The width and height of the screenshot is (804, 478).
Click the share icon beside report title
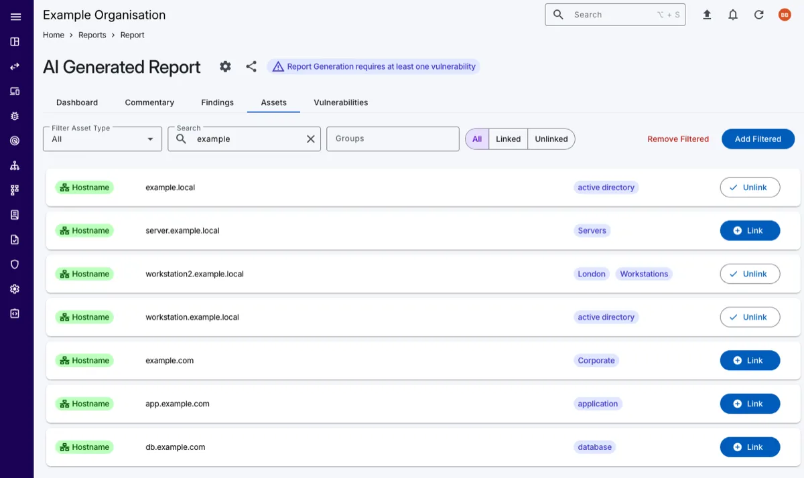(x=251, y=66)
